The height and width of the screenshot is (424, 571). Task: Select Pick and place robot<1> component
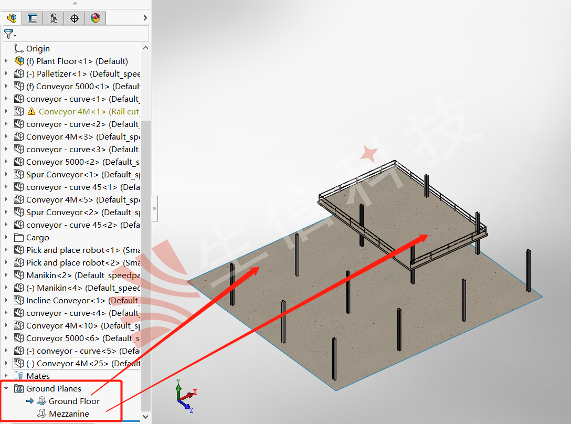click(73, 250)
